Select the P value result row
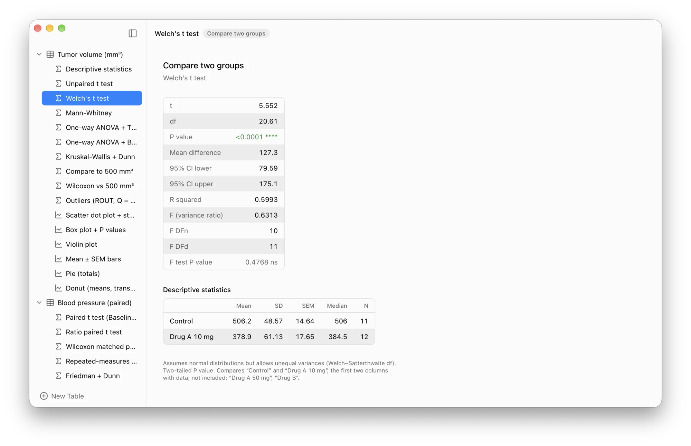The image size is (691, 446). click(x=224, y=137)
